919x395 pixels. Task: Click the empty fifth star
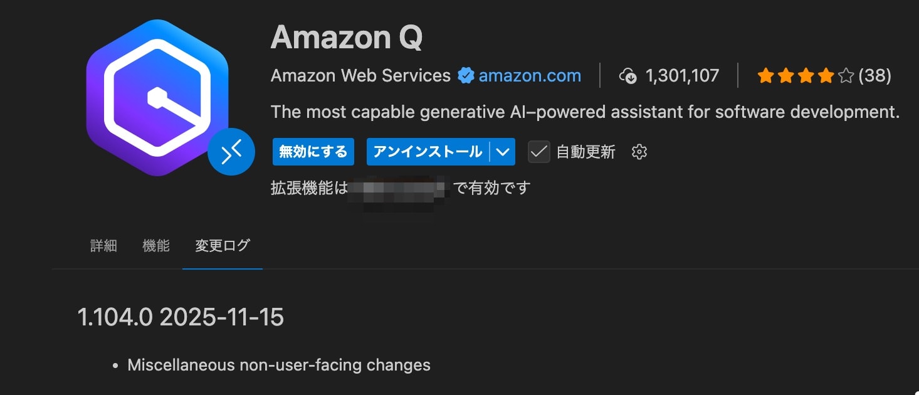pyautogui.click(x=844, y=75)
